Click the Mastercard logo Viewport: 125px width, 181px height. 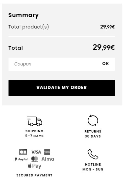tap(35, 159)
